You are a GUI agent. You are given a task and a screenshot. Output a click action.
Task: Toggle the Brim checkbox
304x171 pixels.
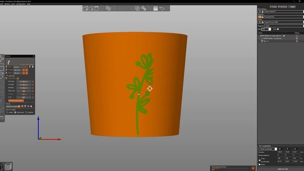pos(278,29)
